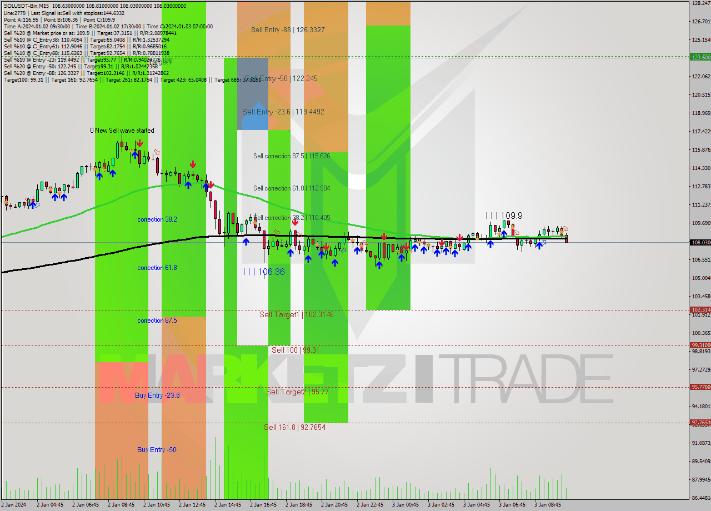
Task: Click the 128.247 price axis label
Action: tap(701, 3)
